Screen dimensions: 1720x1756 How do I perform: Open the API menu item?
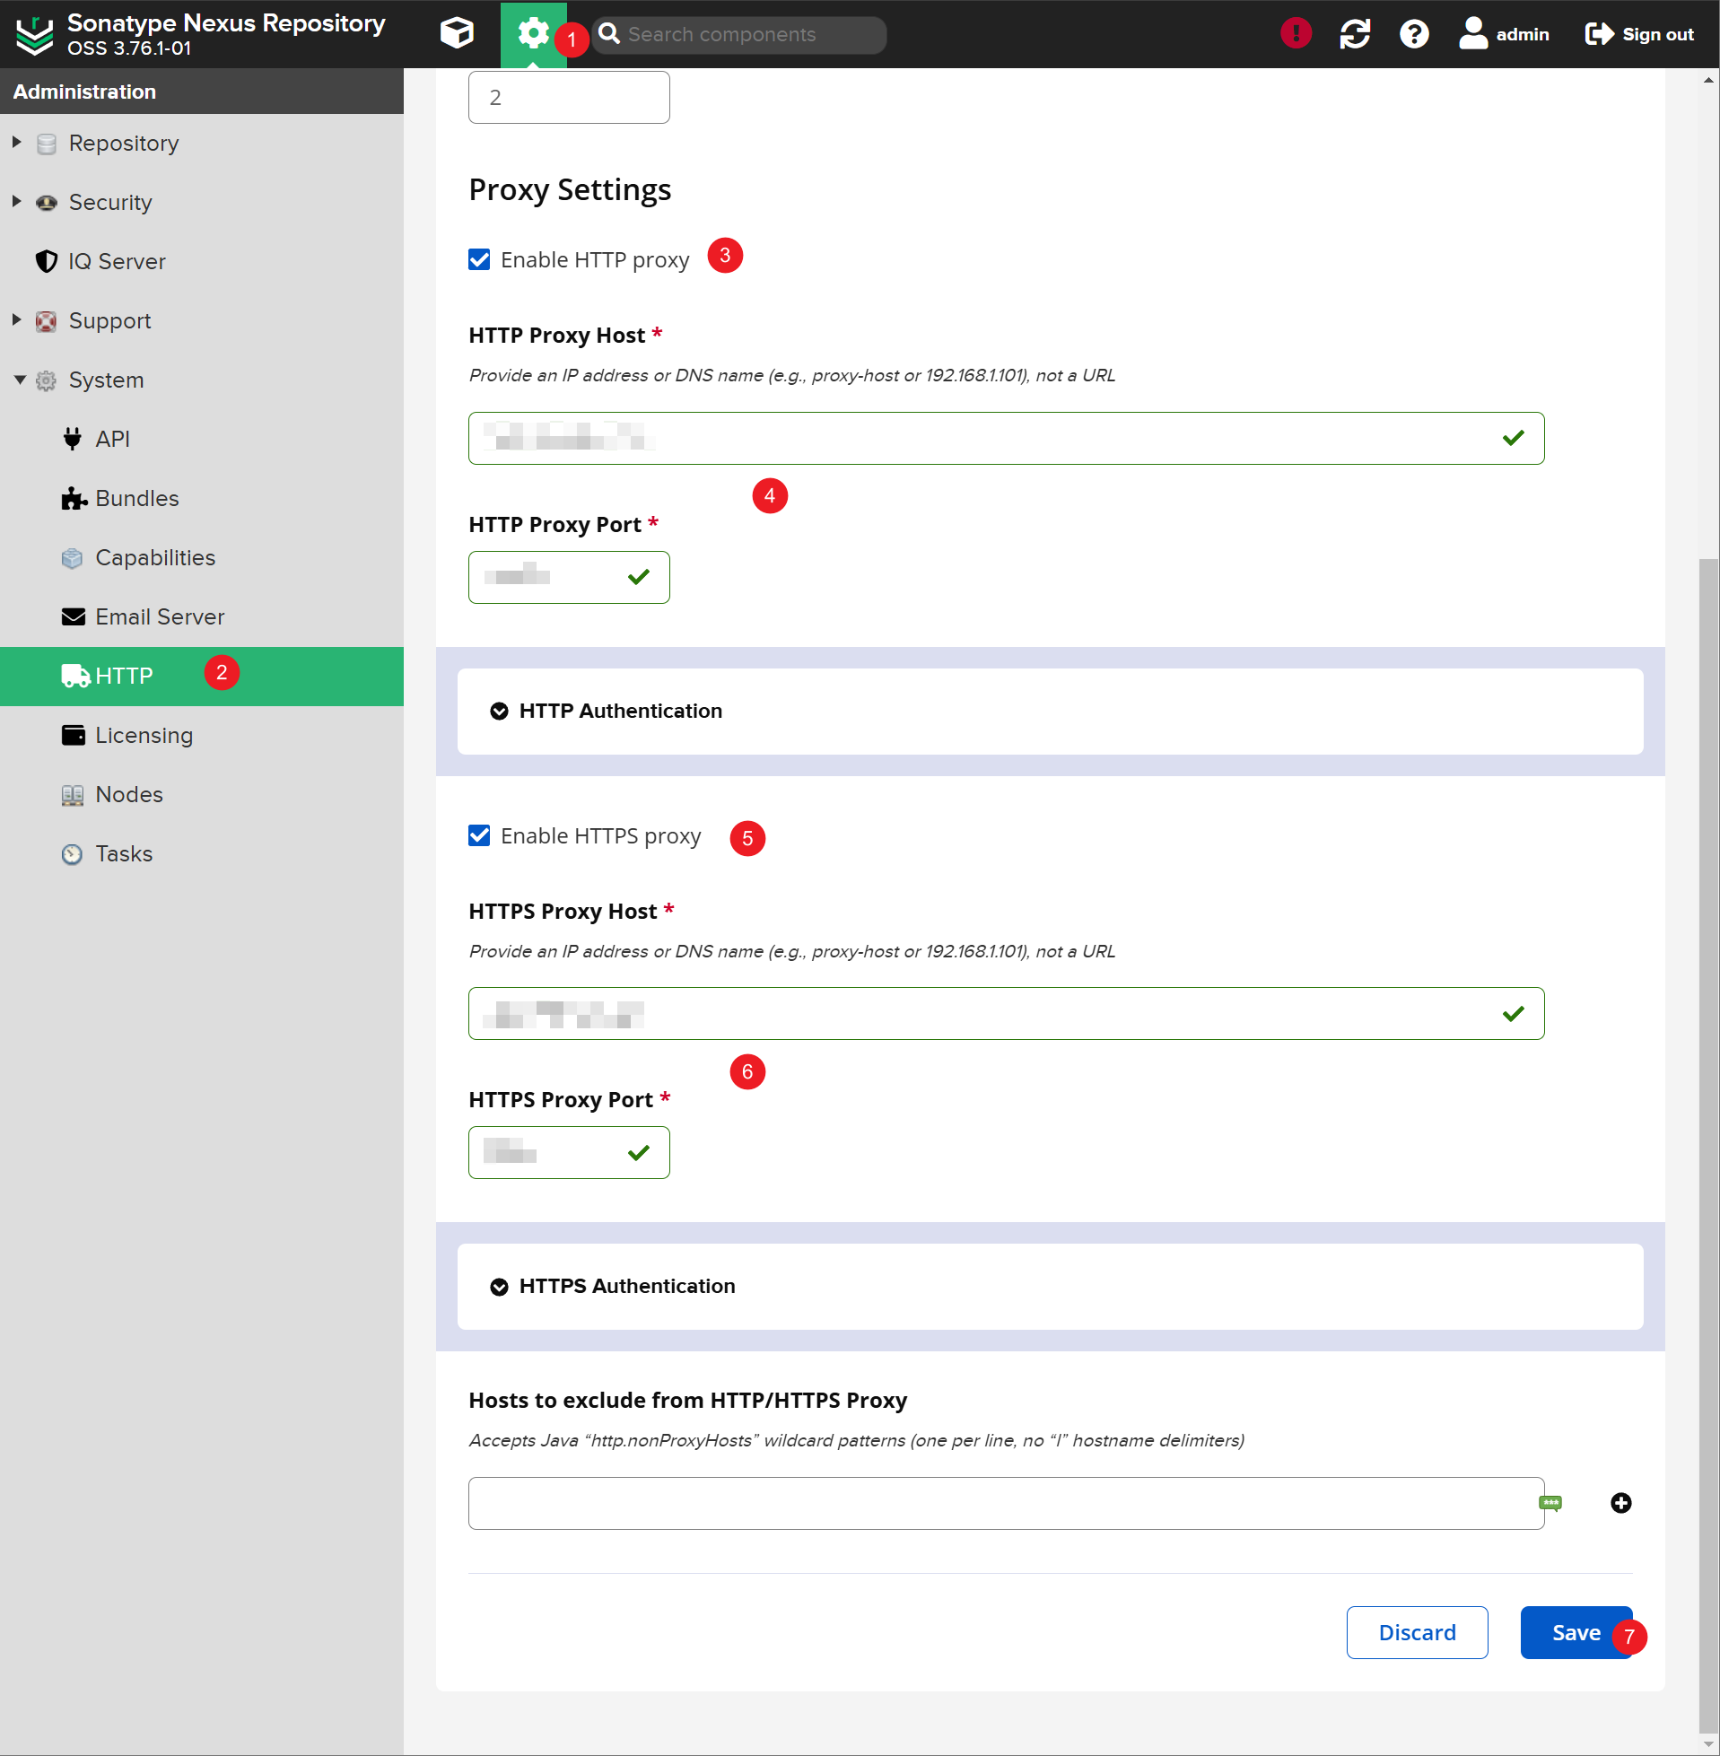202,439
